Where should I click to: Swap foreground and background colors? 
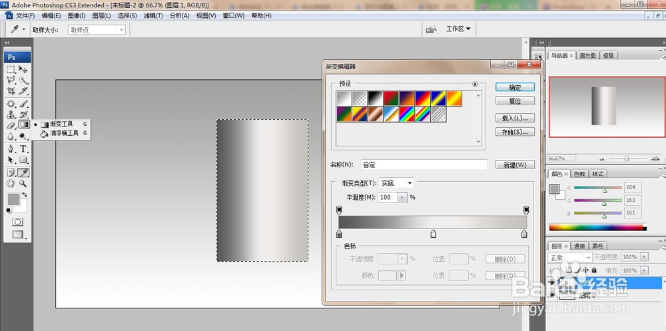tap(25, 194)
